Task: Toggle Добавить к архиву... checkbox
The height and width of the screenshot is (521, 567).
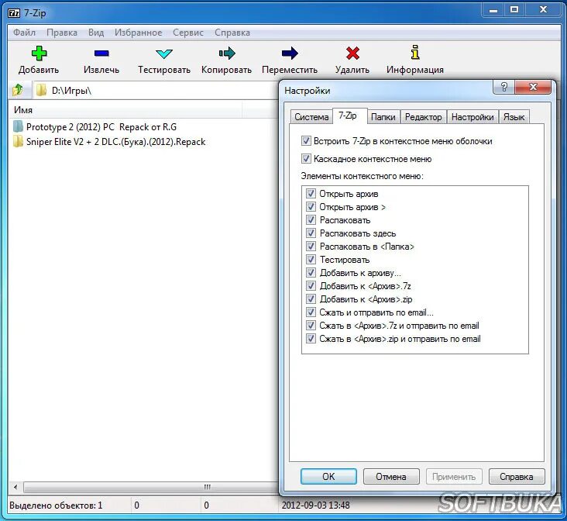Action: [x=311, y=272]
